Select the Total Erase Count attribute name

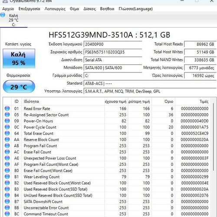[x=39, y=133]
